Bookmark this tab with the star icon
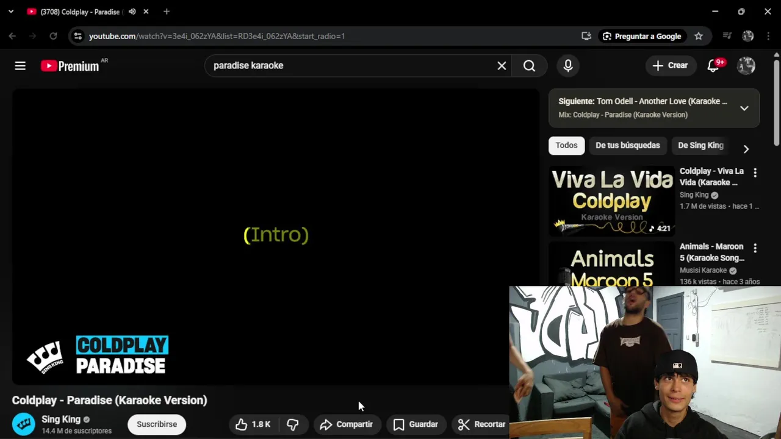781x439 pixels. [x=699, y=36]
